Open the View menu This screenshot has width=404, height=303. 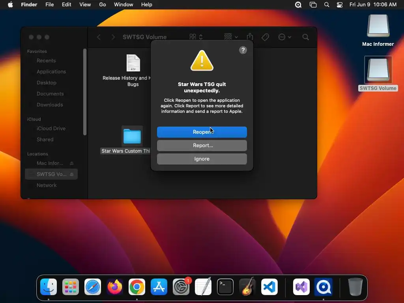[x=85, y=5]
